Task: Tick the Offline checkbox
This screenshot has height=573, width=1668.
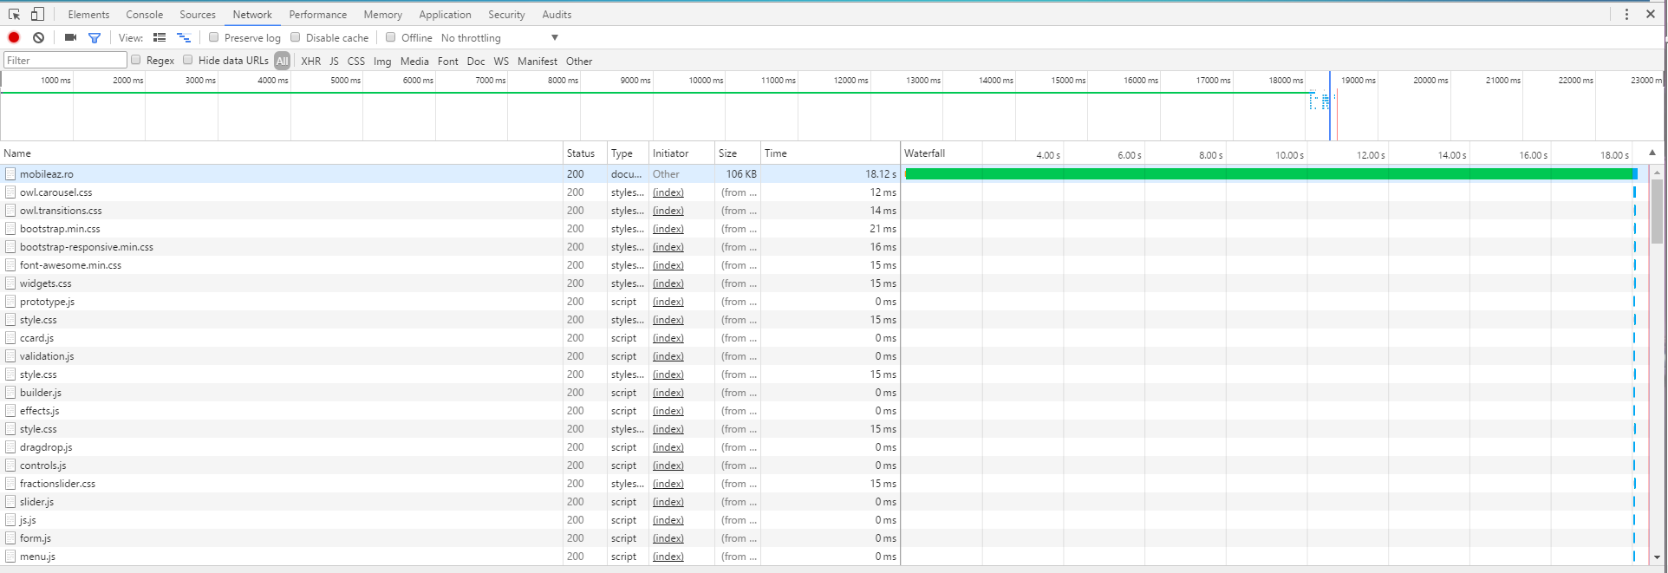Action: [x=391, y=37]
